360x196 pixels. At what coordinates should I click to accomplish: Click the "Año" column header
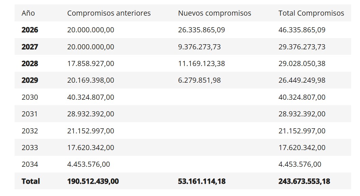click(x=28, y=13)
